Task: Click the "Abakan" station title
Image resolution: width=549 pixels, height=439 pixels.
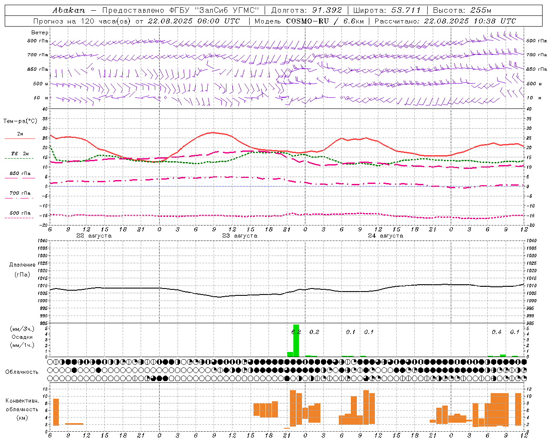Action: (x=69, y=10)
